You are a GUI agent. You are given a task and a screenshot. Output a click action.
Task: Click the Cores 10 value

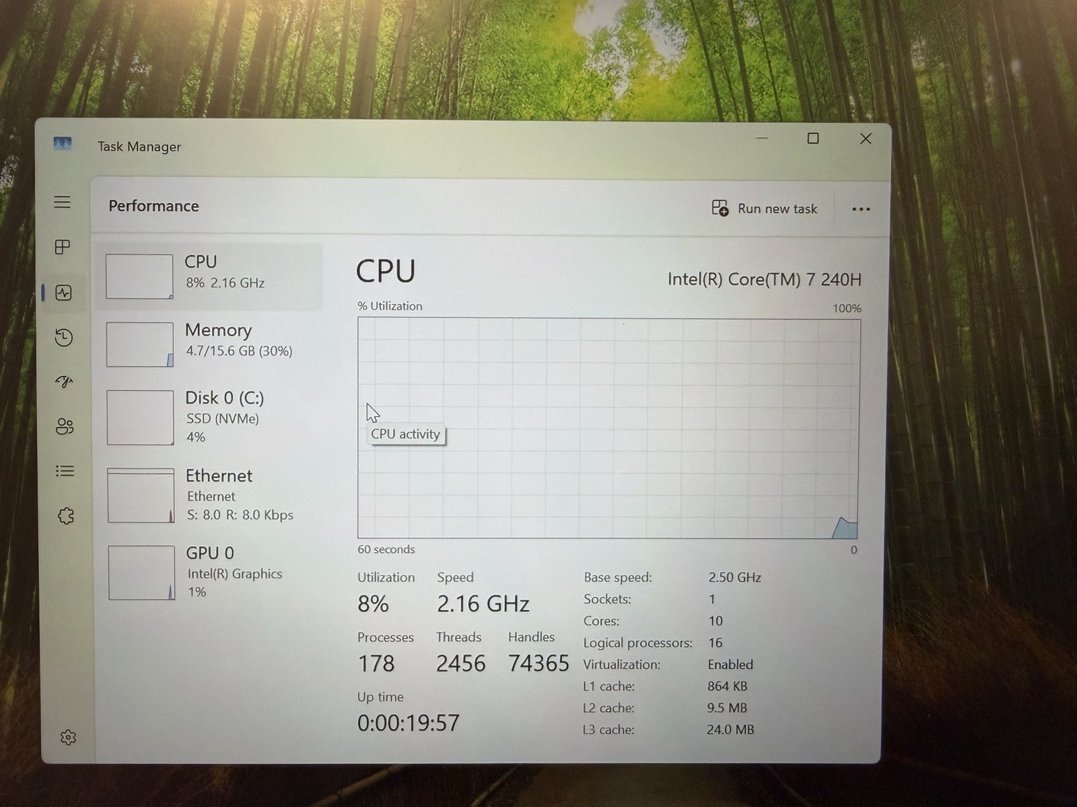click(x=715, y=621)
